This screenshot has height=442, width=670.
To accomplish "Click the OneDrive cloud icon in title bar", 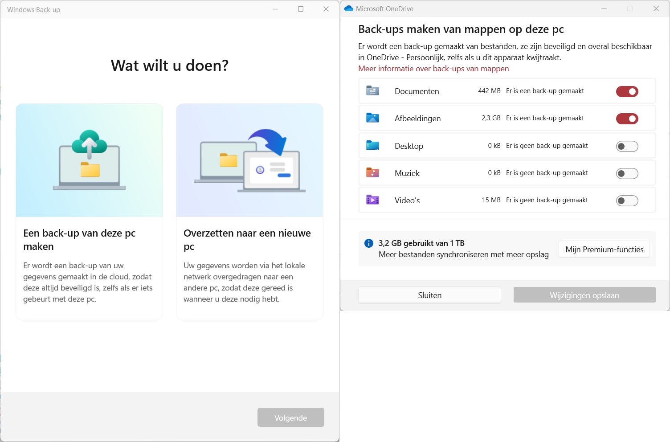I will (x=349, y=8).
